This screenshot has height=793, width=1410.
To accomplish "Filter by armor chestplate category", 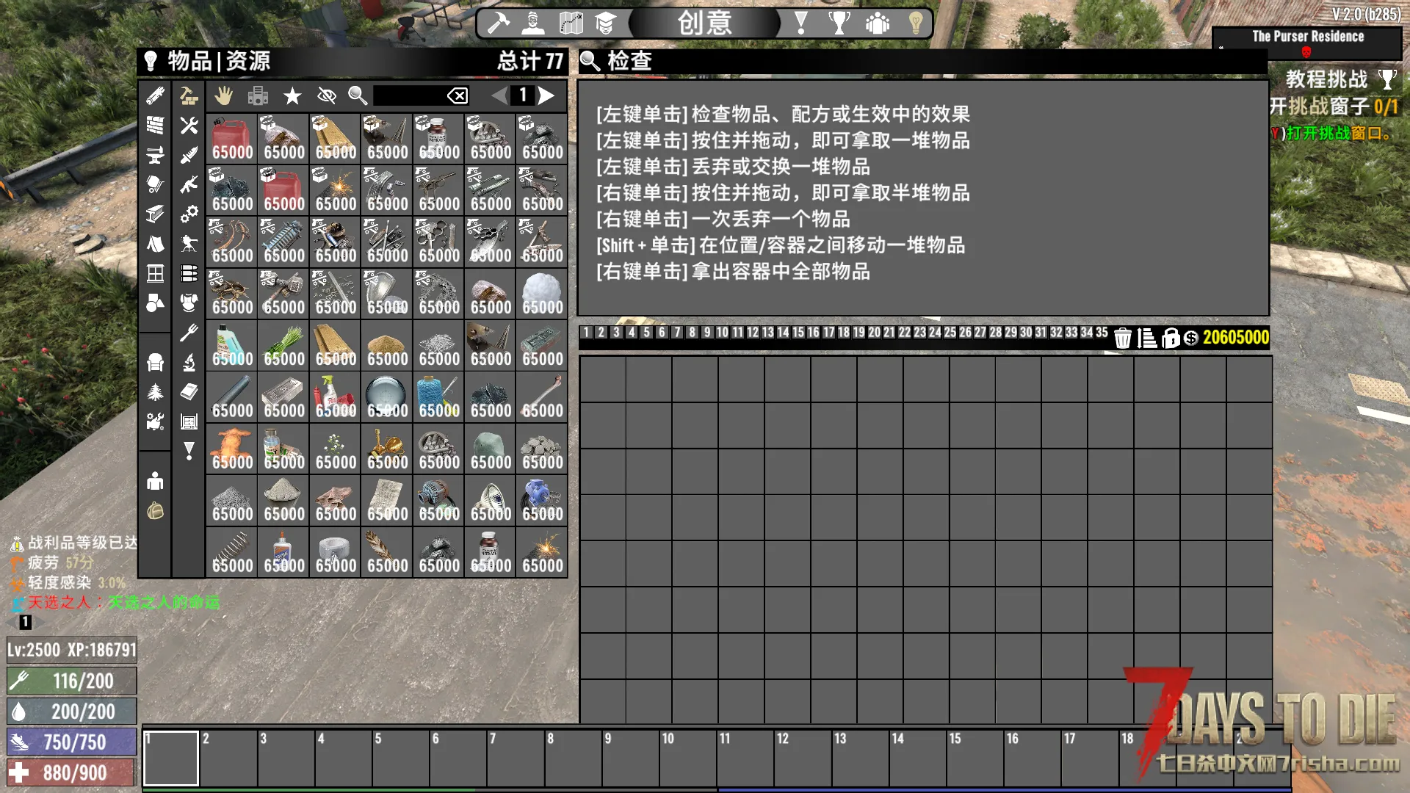I will tap(189, 303).
